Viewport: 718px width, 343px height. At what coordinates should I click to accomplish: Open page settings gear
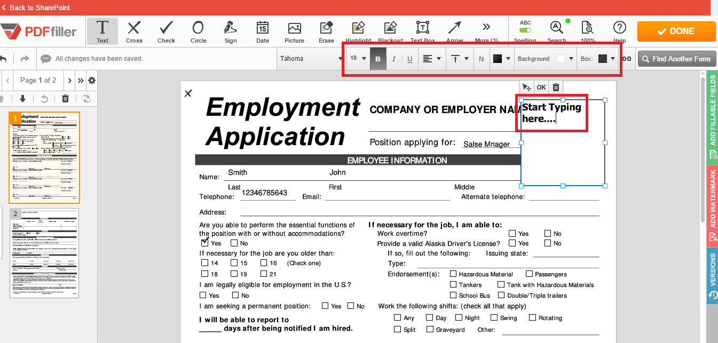[92, 81]
